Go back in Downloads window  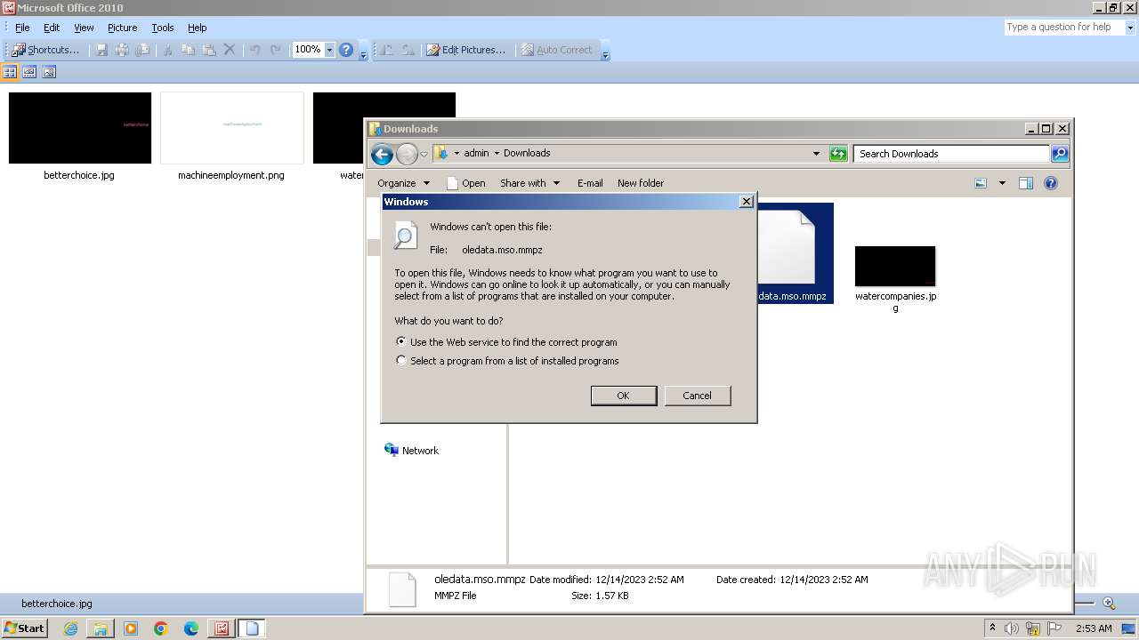382,154
